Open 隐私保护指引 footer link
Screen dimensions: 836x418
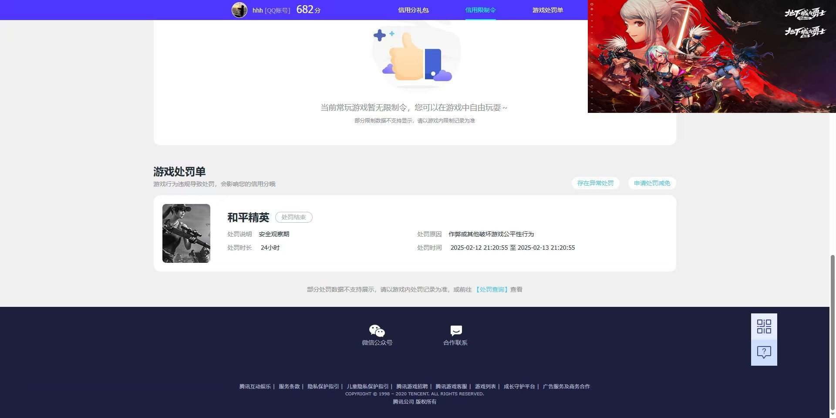click(323, 387)
